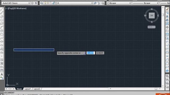Select the Offset tool
This screenshot has width=170, height=95.
[167, 20]
